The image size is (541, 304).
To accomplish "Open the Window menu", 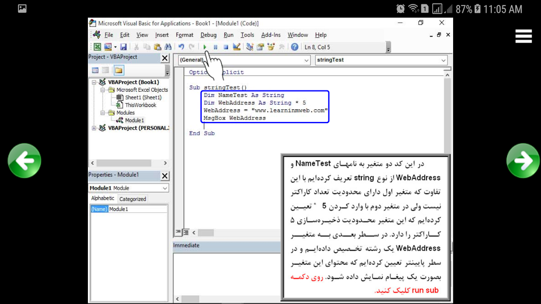I will point(298,35).
